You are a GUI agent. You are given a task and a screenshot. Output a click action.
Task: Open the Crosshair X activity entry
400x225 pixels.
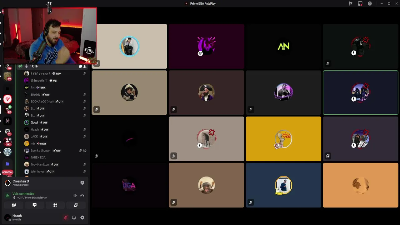coord(45,183)
